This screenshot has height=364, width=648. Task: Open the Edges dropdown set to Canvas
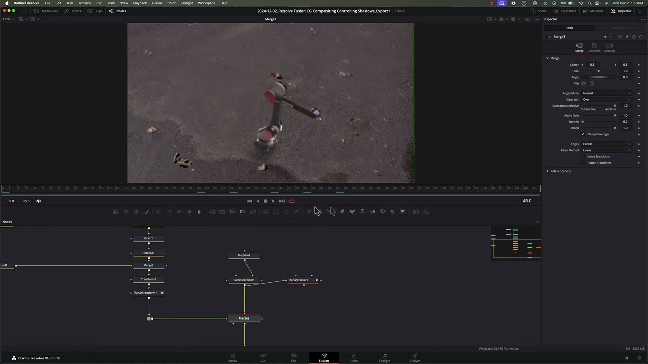pyautogui.click(x=606, y=144)
